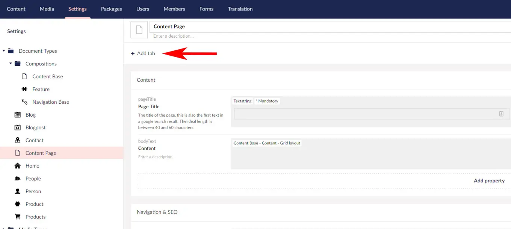This screenshot has width=511, height=229.
Task: Open the Translation section
Action: [240, 9]
